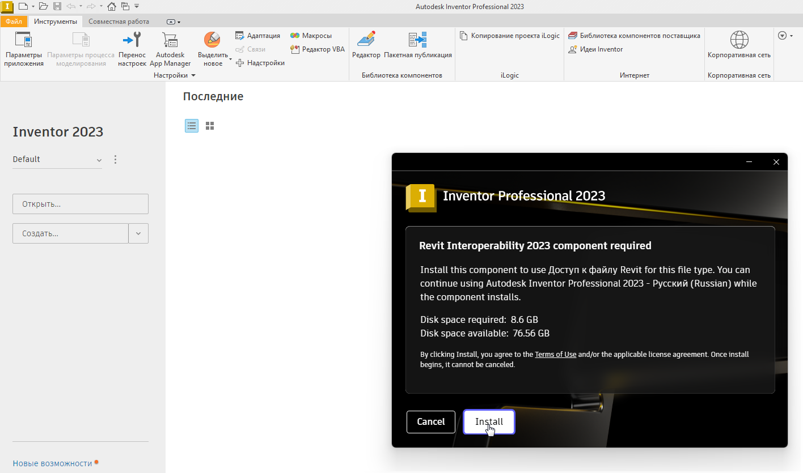Click the Undo arrow in quick access toolbar

[x=71, y=6]
